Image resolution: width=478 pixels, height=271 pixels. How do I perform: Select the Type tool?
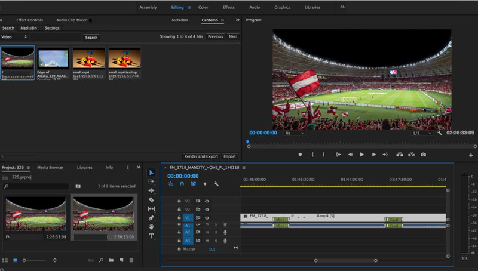[x=151, y=236]
